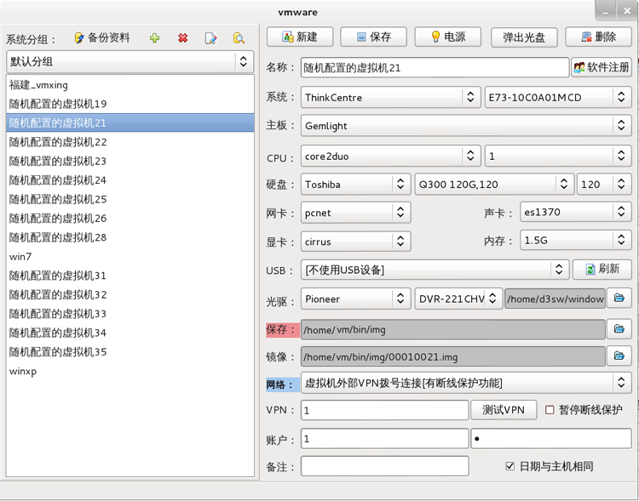Screen dimensions: 639x501
Task: Open the cirrus graphics card dropdown
Action: [x=356, y=242]
